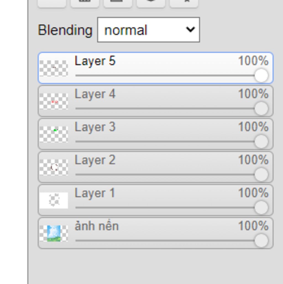Click the Layer 2 thumbnail
283x284 pixels.
click(54, 167)
